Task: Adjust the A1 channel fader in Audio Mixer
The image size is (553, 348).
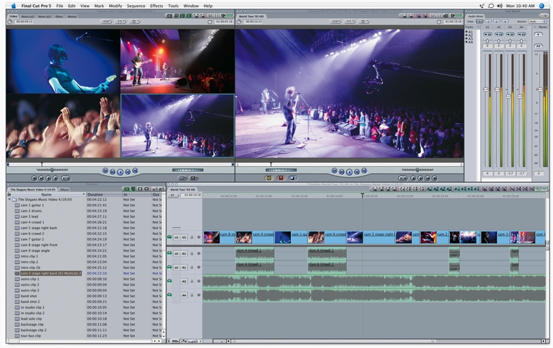Action: 486,89
